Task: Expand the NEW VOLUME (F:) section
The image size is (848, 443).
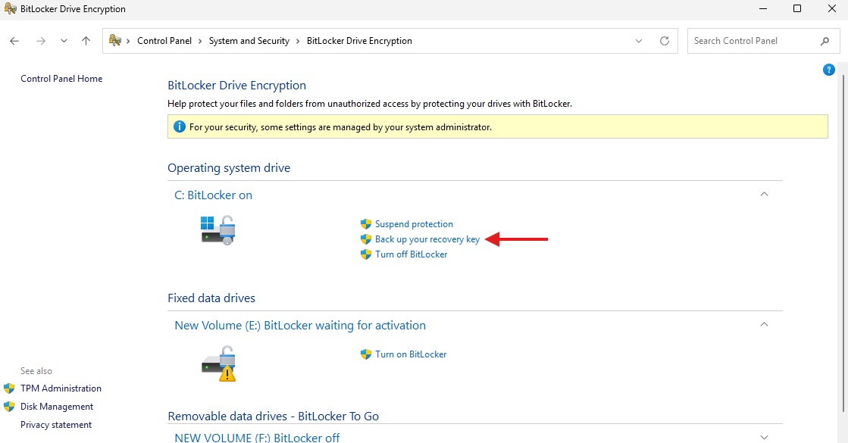Action: 764,436
